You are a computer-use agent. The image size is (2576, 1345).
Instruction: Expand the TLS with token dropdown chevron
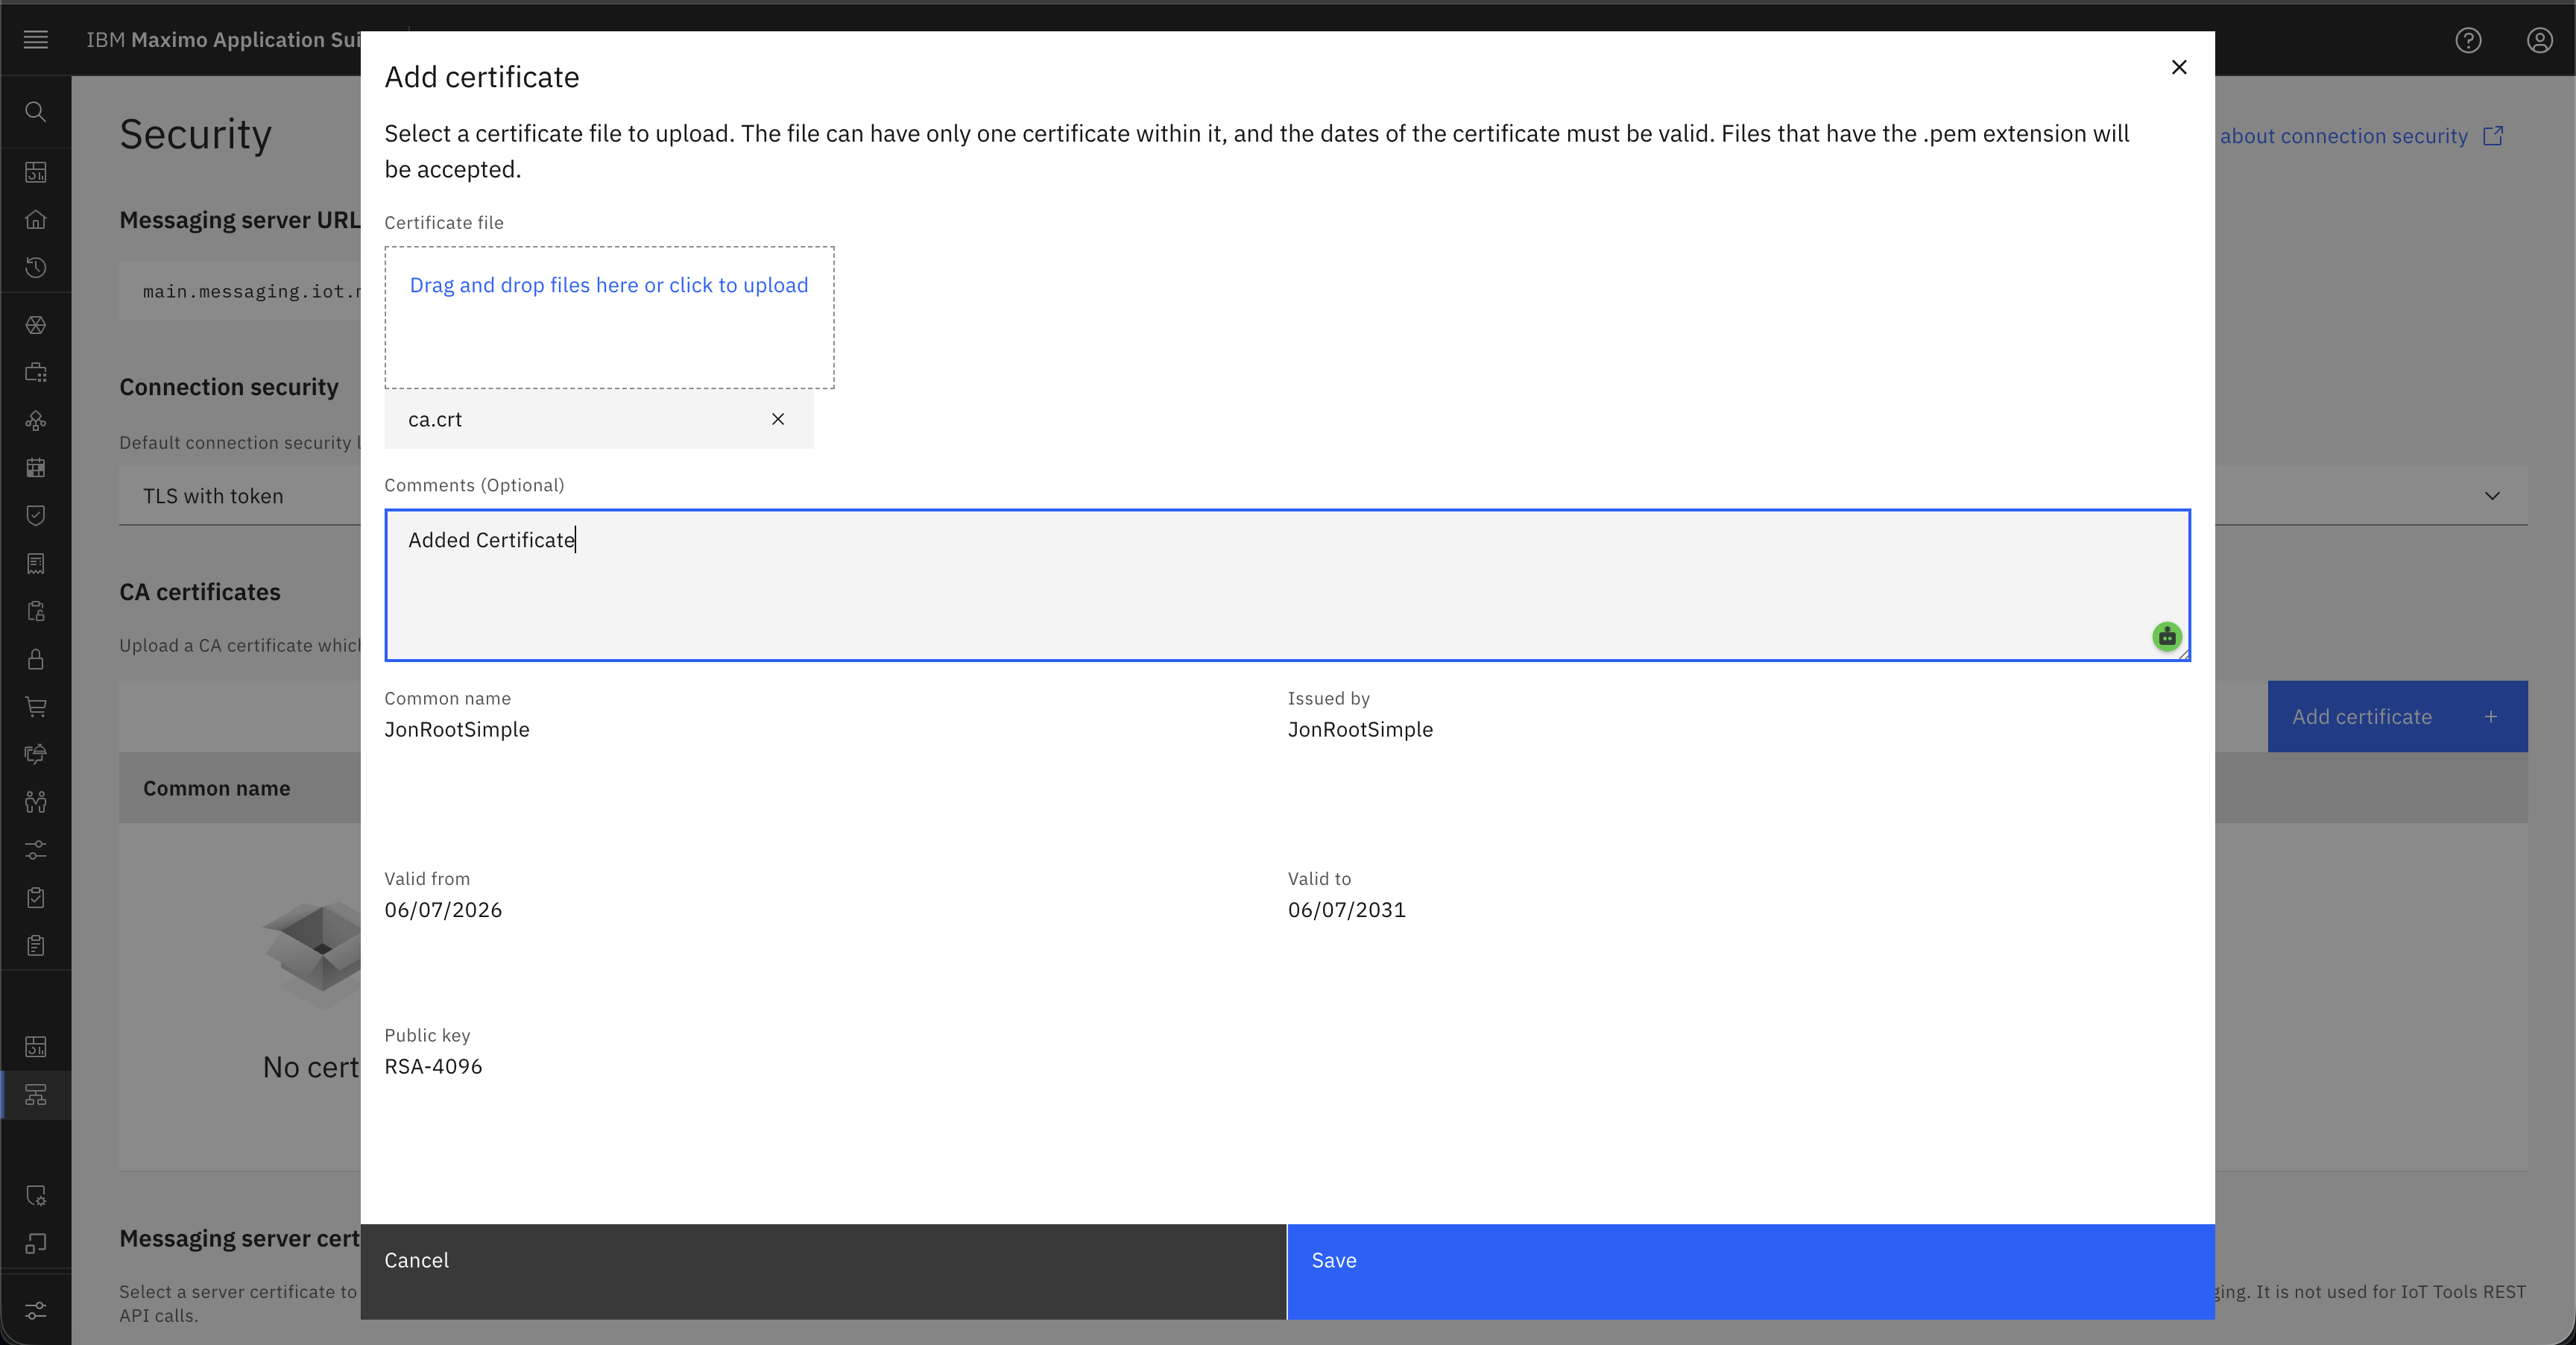[x=2492, y=496]
